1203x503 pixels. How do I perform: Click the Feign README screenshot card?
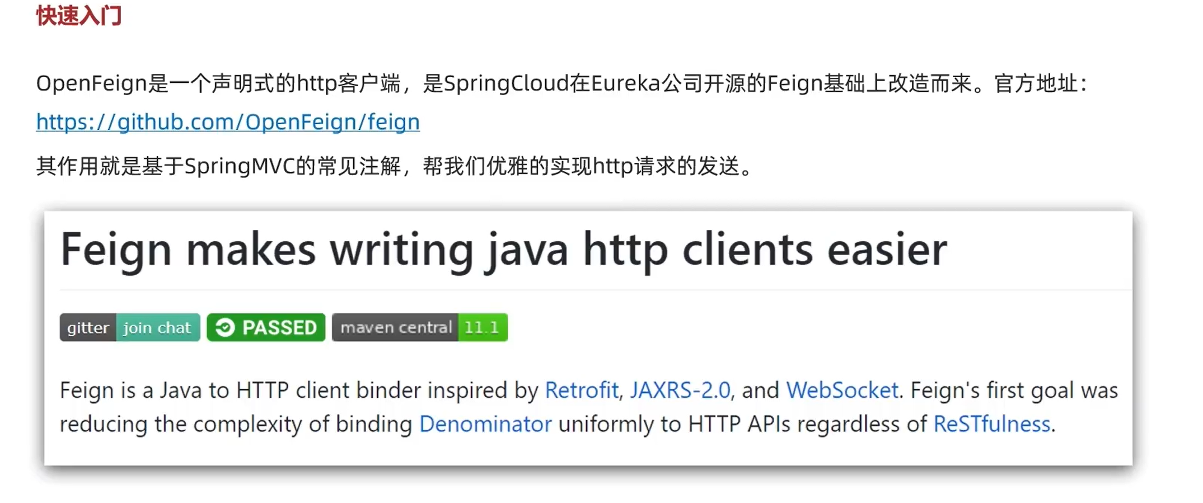coord(588,338)
